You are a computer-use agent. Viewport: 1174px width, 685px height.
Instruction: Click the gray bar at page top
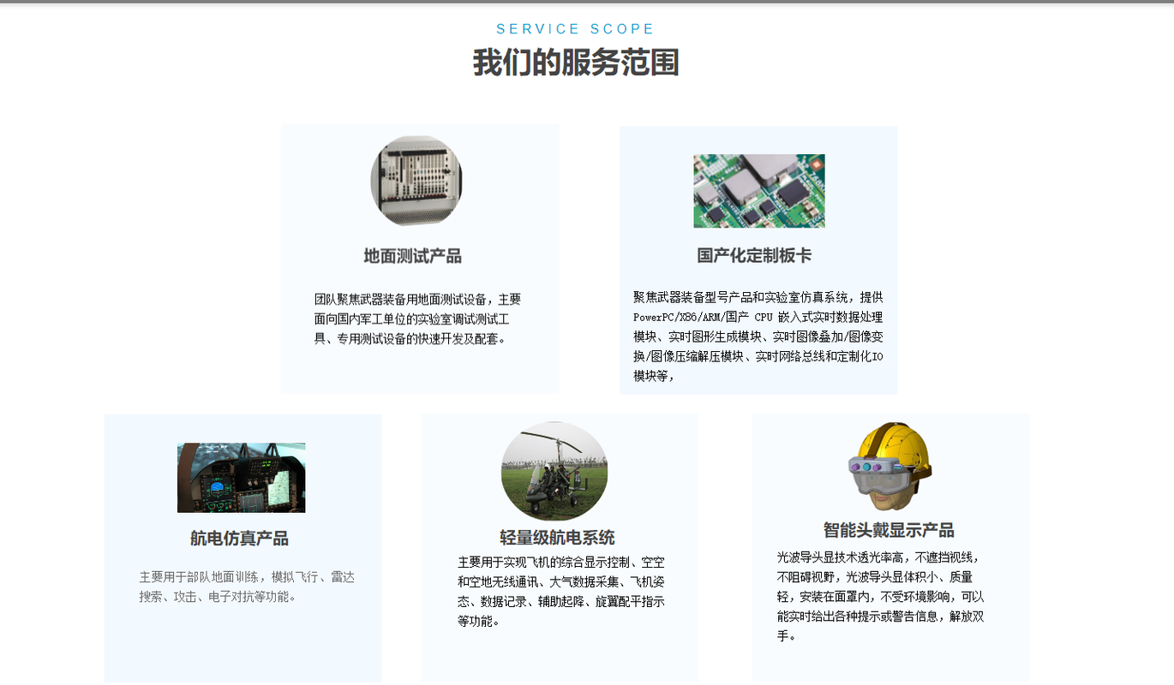[x=587, y=2]
